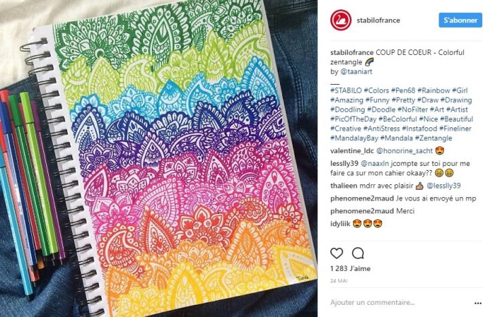Open the @honorine_sacht mention
The height and width of the screenshot is (317, 495).
click(405, 151)
